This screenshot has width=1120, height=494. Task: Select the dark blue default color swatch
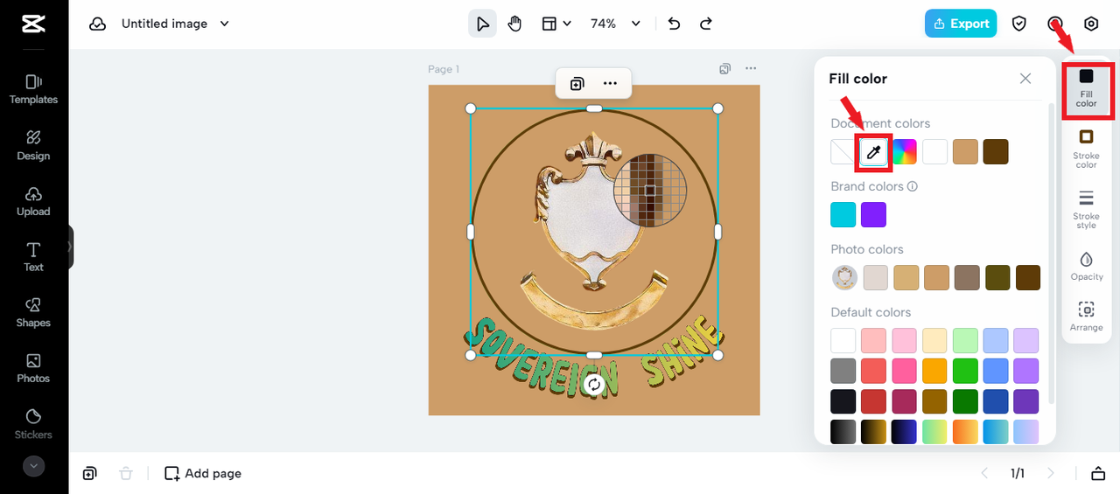pyautogui.click(x=996, y=401)
